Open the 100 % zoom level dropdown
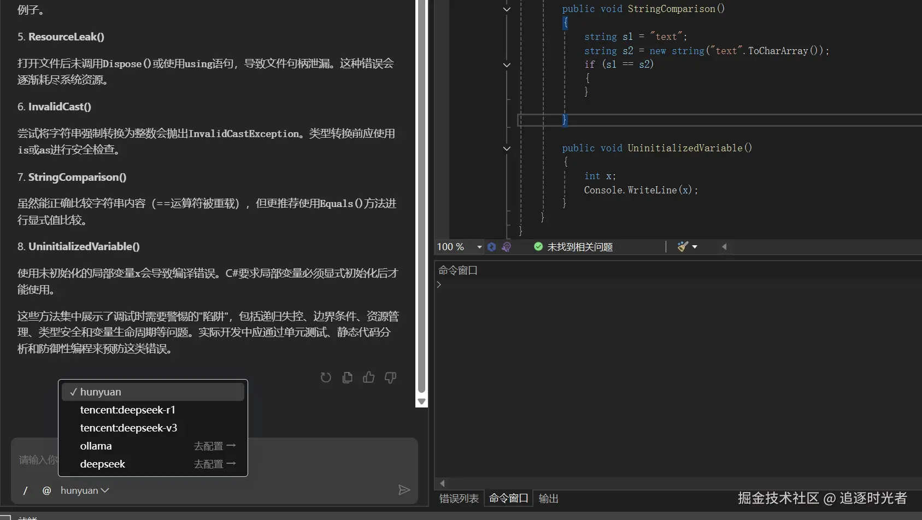Screen dimensions: 922x520 (x=479, y=247)
